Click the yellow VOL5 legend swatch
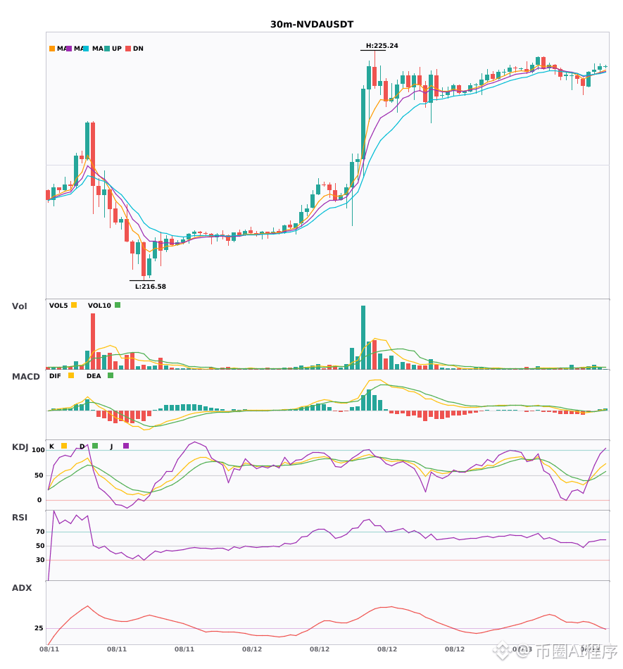This screenshot has width=623, height=669. pyautogui.click(x=74, y=305)
